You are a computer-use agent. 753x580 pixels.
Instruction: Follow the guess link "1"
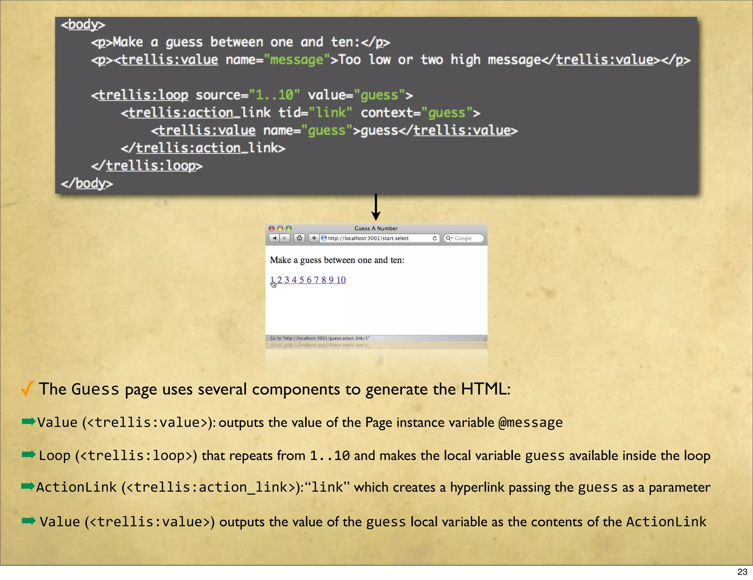click(x=272, y=280)
